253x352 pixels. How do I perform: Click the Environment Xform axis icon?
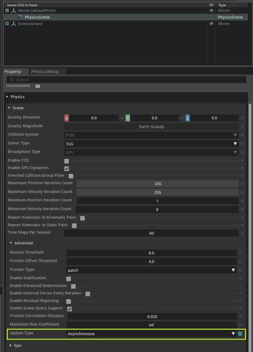(x=14, y=24)
